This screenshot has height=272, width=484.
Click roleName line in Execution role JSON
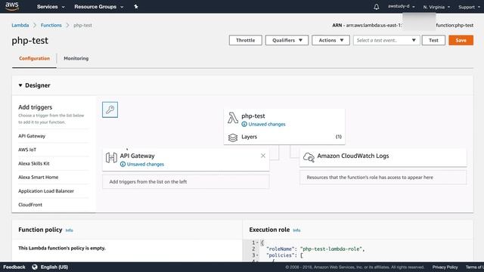click(x=315, y=249)
